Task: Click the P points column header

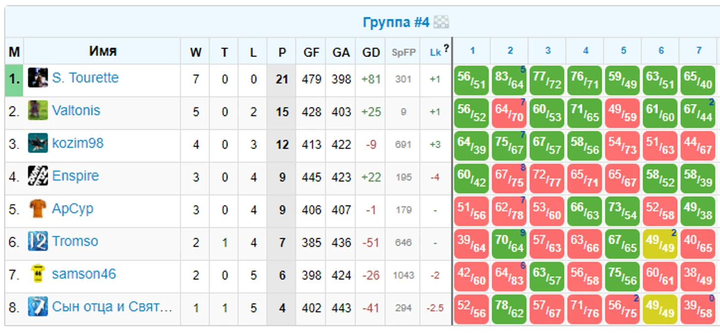Action: (282, 52)
